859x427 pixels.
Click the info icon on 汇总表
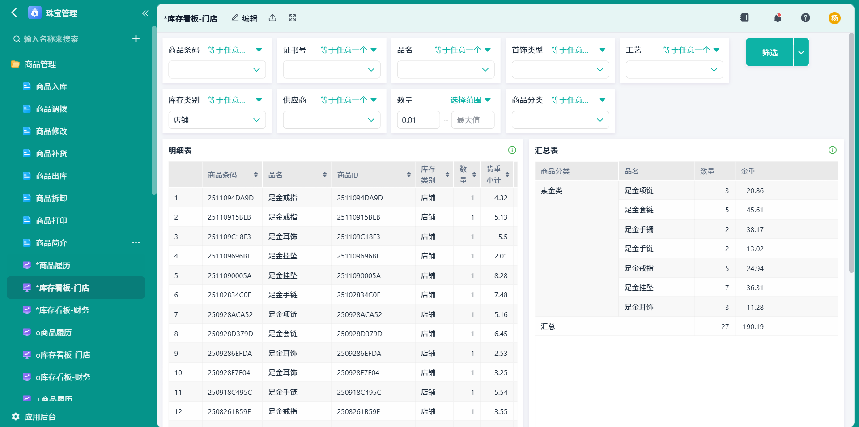point(833,150)
